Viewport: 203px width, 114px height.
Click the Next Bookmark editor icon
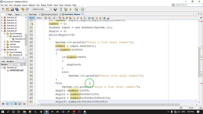click(81, 18)
